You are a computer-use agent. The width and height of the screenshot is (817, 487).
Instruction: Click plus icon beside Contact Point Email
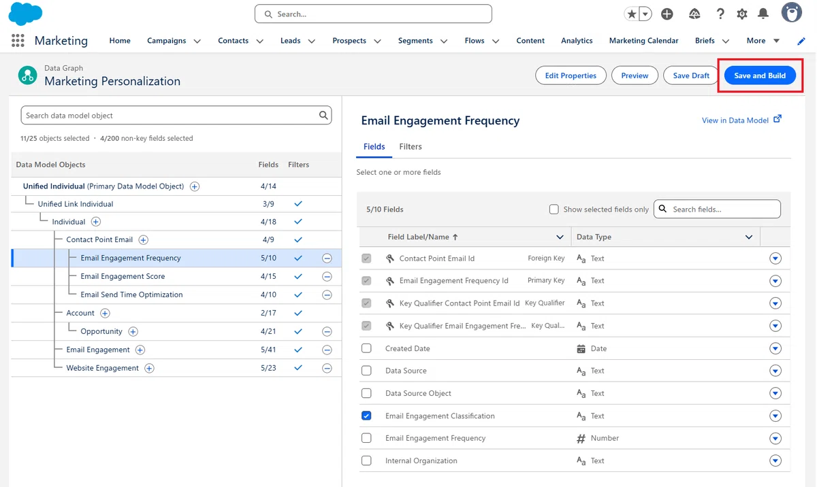144,239
